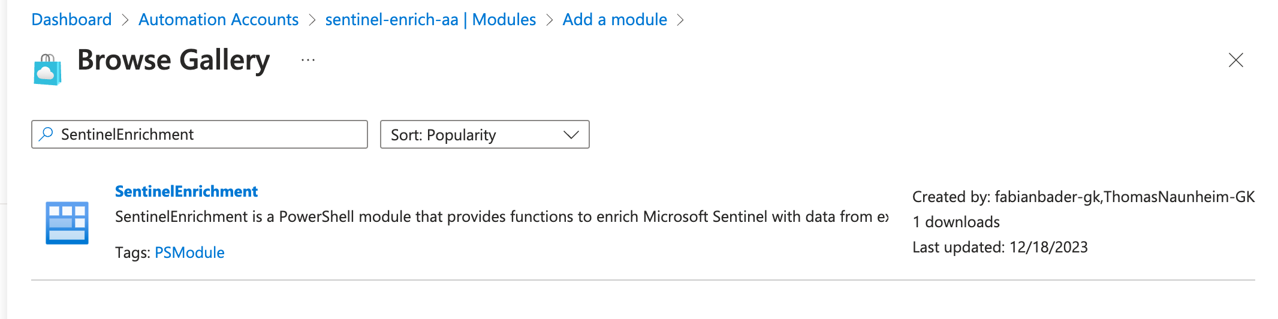Image resolution: width=1278 pixels, height=319 pixels.
Task: Open the SentinelEnrichment module title link
Action: point(186,191)
